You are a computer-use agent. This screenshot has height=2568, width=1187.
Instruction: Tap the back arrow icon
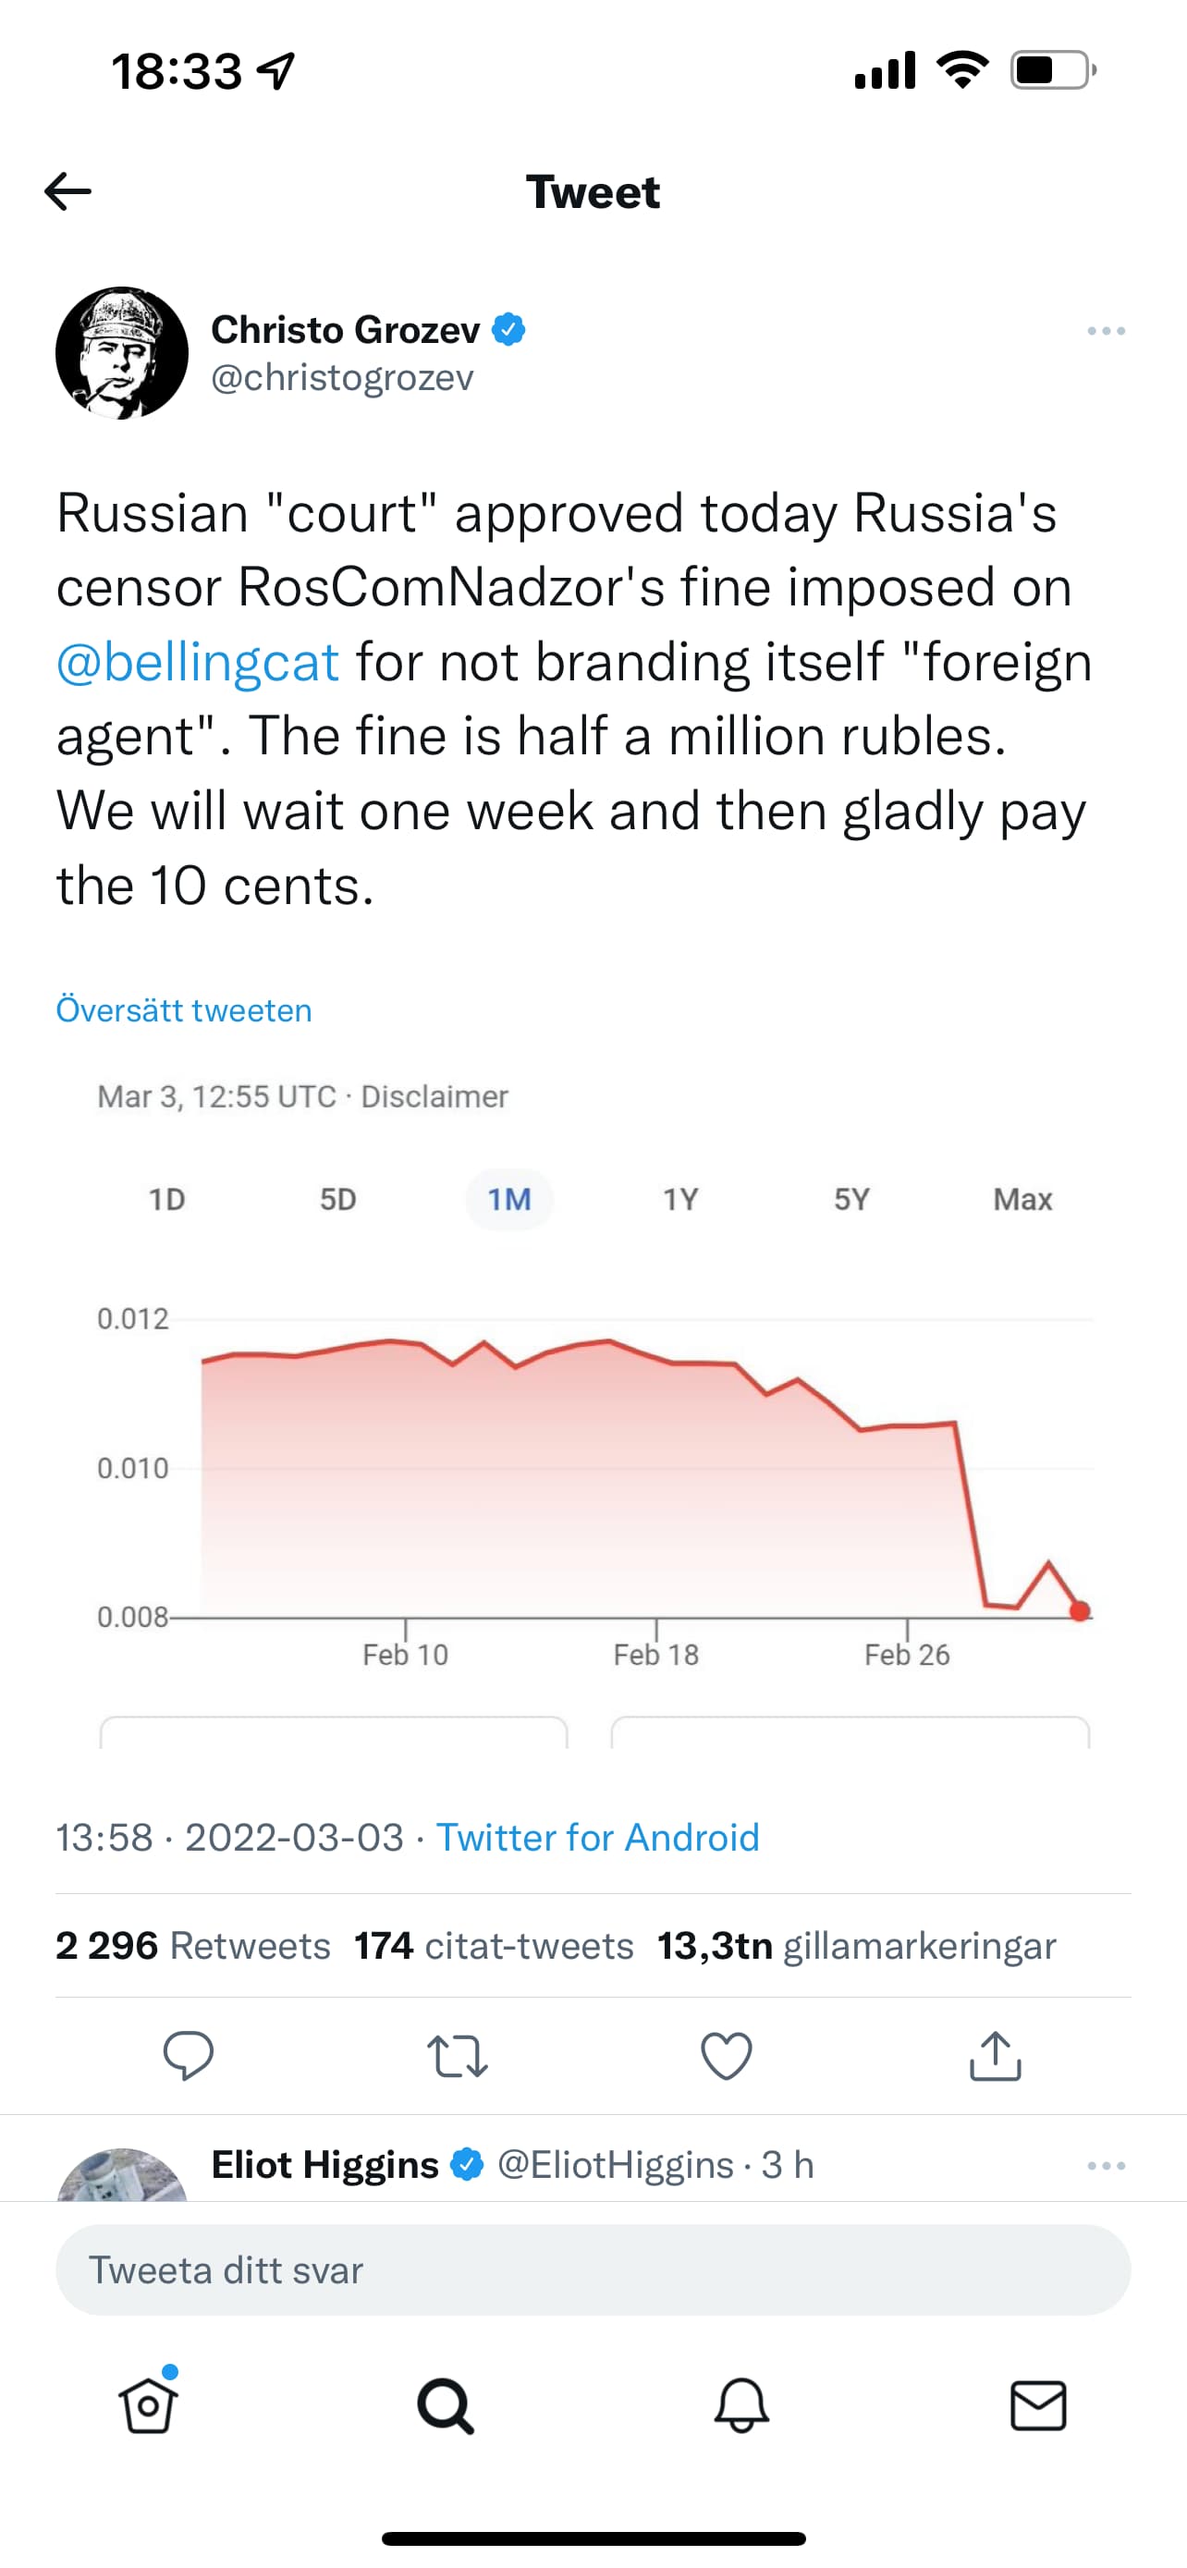pyautogui.click(x=67, y=191)
